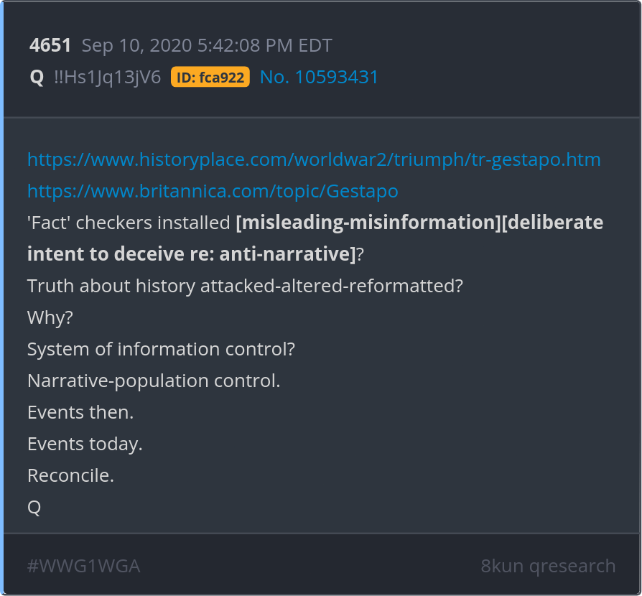Click the "Reconcile." line
Image resolution: width=642 pixels, height=596 pixels.
pyautogui.click(x=70, y=475)
